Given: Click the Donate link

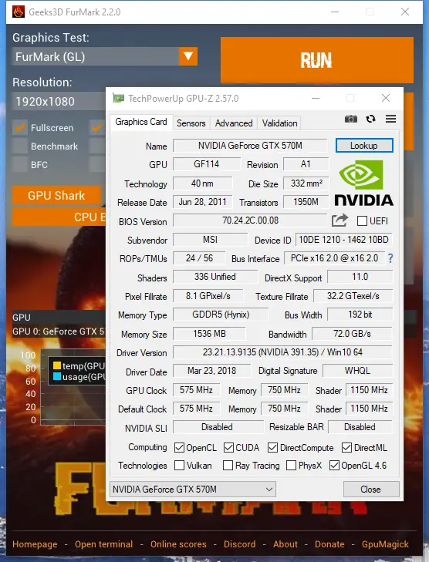Looking at the screenshot, I should [x=329, y=544].
